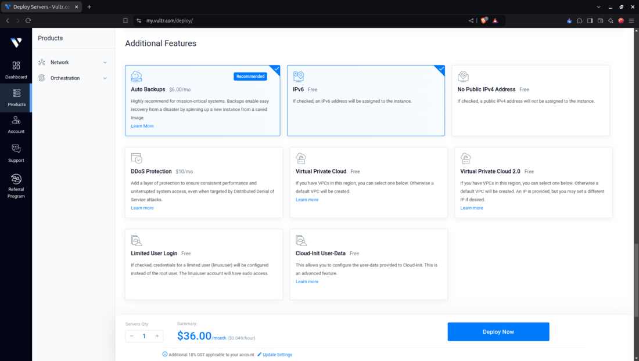This screenshot has width=639, height=361.
Task: Click the Virtual Private Cloud 2.0 icon
Action: [466, 158]
